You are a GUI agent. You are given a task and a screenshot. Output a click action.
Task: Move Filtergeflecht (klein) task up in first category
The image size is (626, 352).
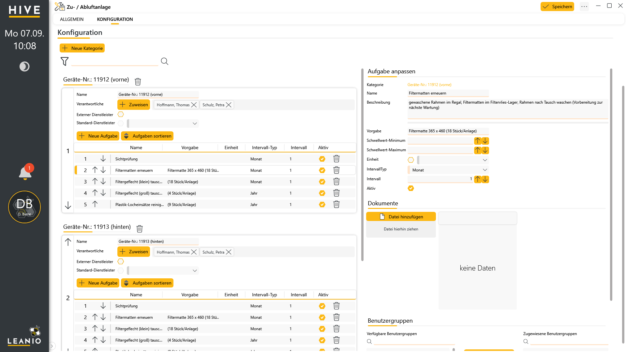click(95, 182)
